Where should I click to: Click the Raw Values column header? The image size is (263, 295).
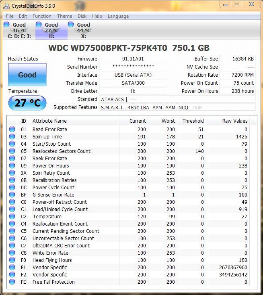click(x=228, y=121)
